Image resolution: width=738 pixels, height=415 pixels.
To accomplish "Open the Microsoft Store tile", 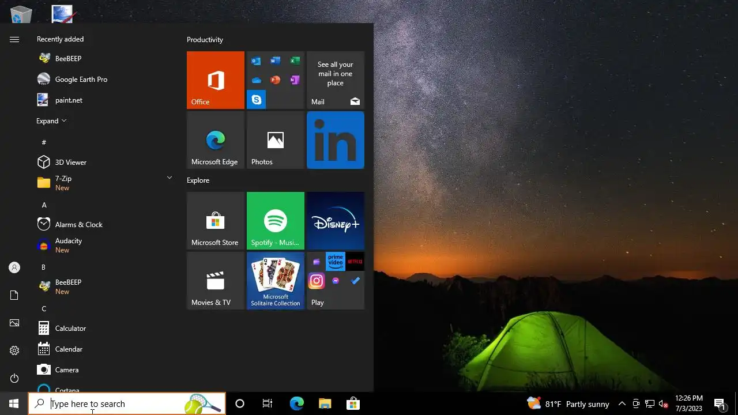I will [216, 221].
